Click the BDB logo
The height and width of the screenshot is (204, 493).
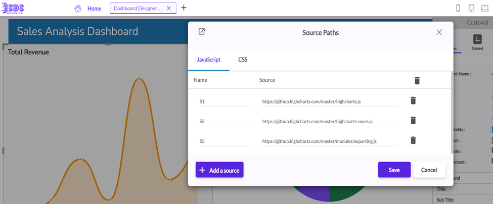13,8
